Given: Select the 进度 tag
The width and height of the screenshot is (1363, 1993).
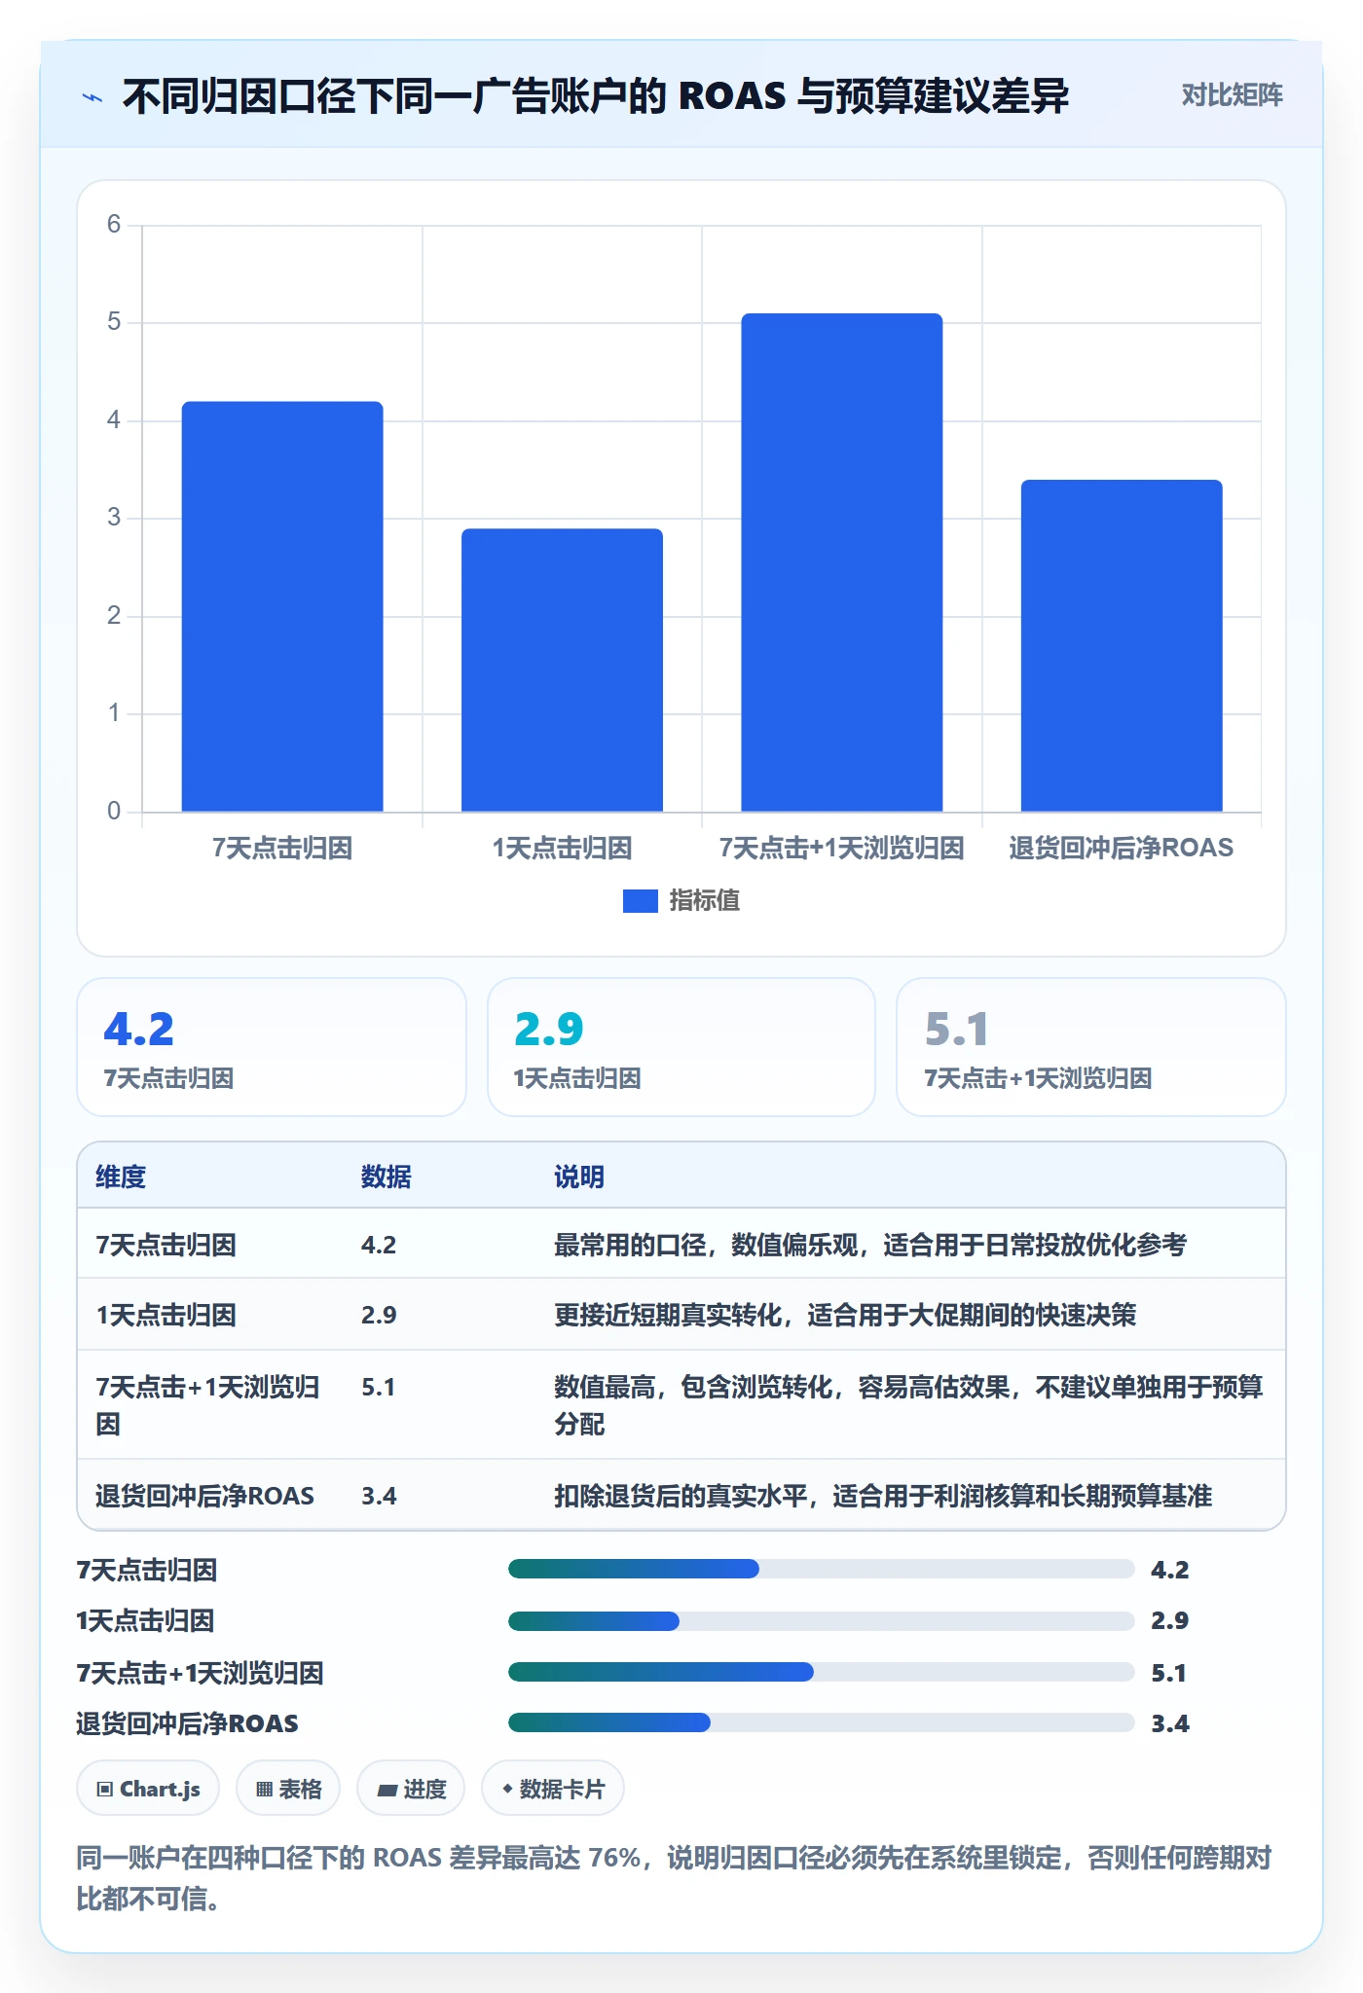Looking at the screenshot, I should click(411, 1789).
